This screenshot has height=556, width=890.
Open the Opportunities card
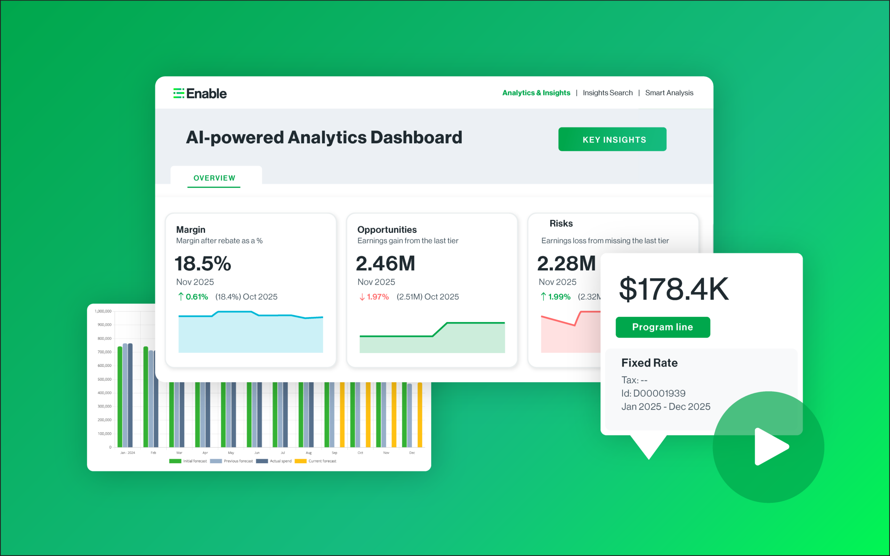(x=432, y=290)
